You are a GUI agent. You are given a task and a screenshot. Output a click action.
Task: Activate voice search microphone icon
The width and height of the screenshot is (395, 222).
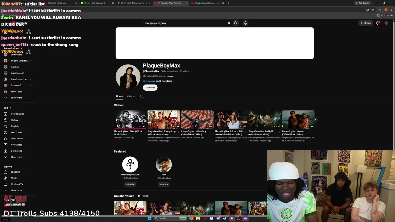tap(245, 23)
